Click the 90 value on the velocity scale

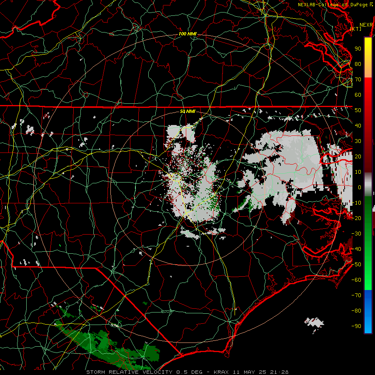(358, 49)
